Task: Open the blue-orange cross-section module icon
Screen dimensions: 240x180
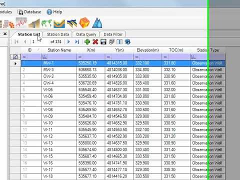Action: point(59,23)
